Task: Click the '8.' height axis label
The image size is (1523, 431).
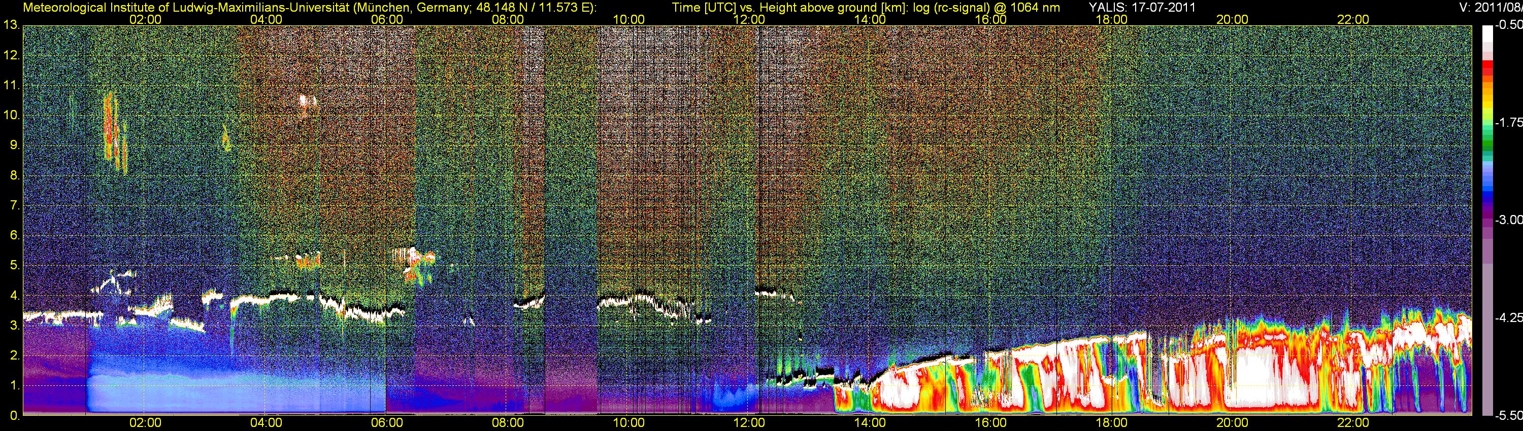Action: 15,175
